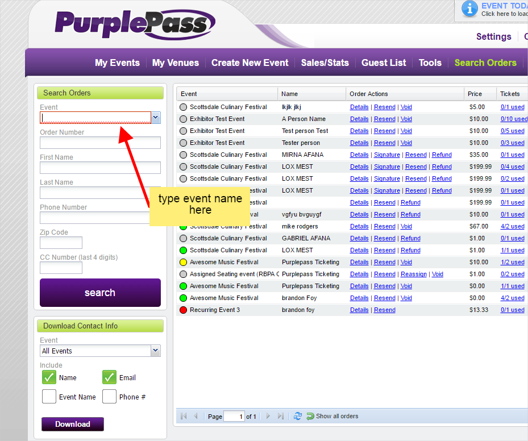Open My Venues tab
The width and height of the screenshot is (528, 441).
click(176, 63)
